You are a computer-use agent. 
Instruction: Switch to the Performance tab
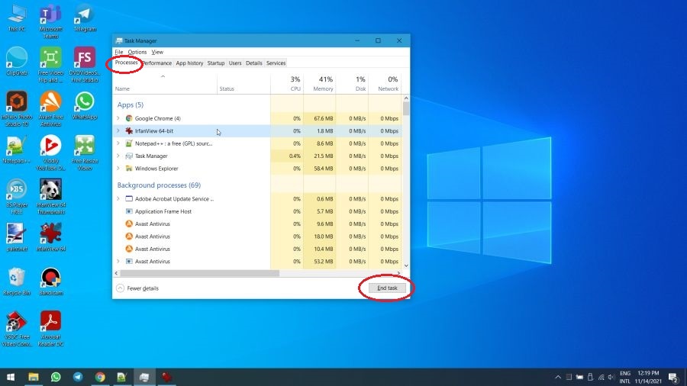[156, 63]
